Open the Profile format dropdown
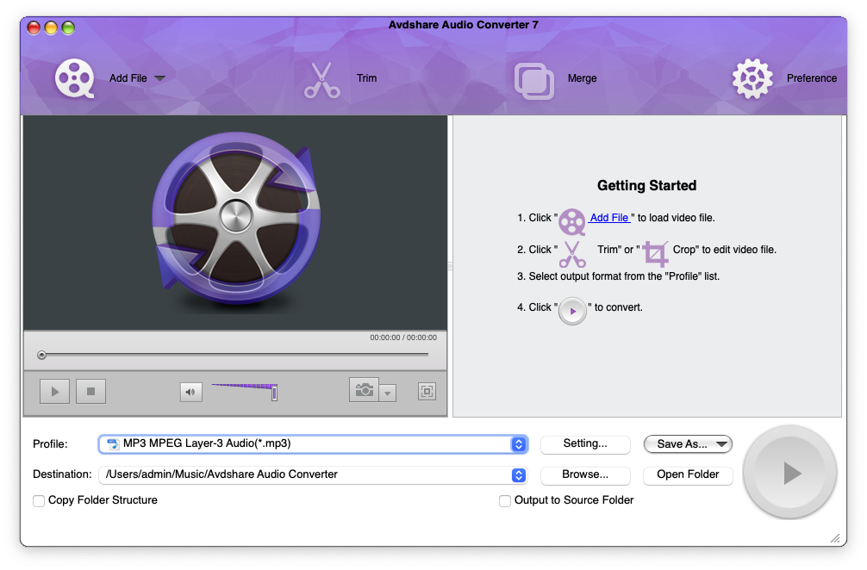867x570 pixels. click(x=313, y=444)
